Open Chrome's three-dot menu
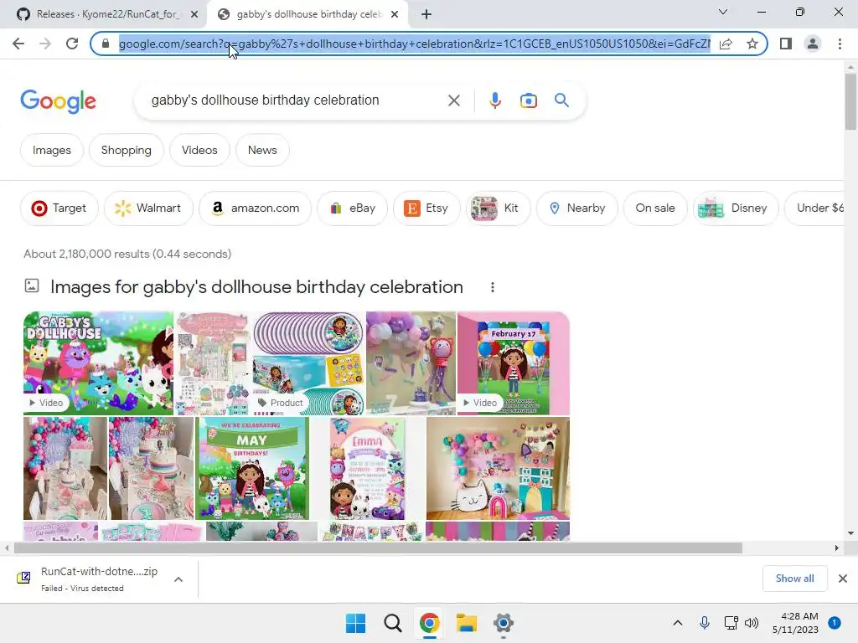This screenshot has height=643, width=858. [840, 44]
